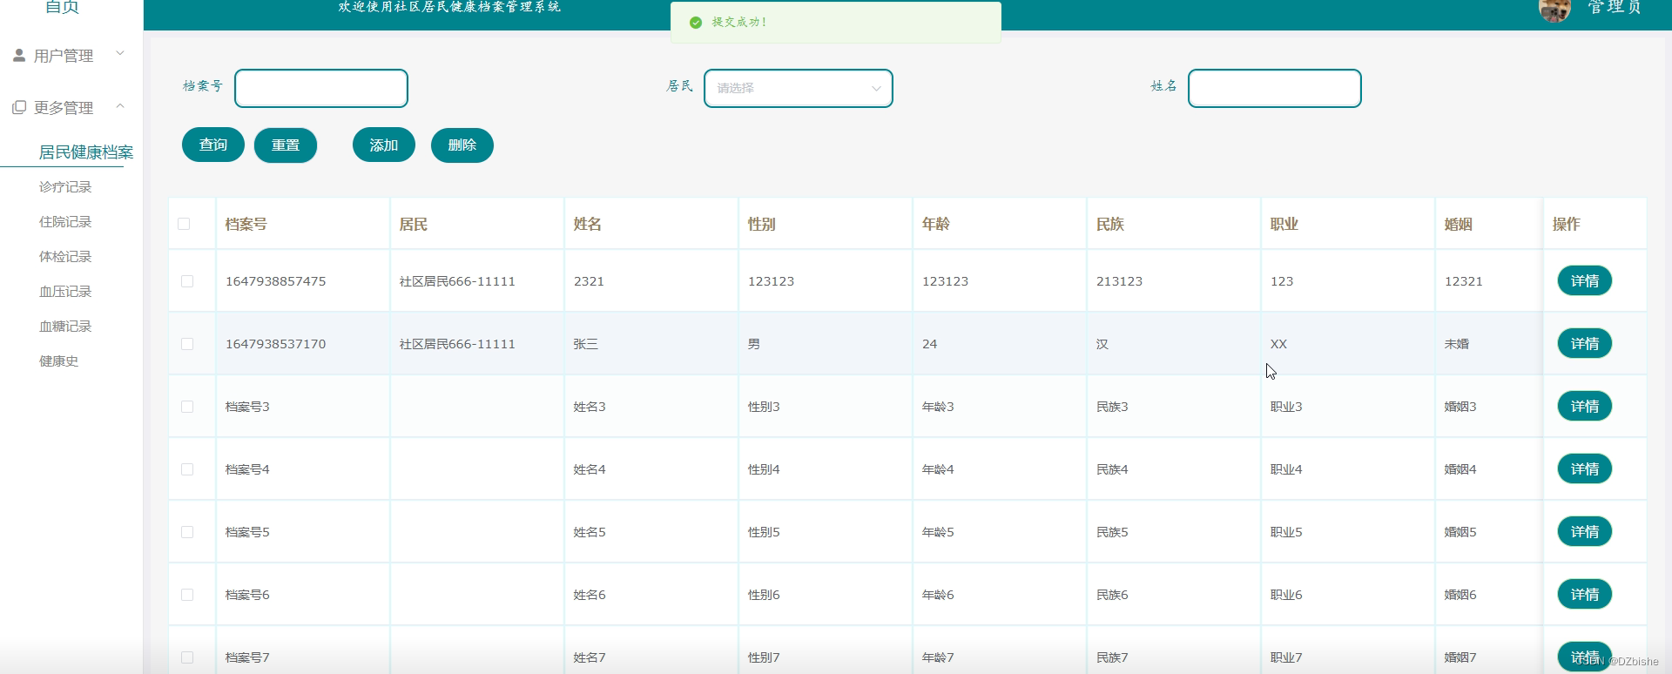The image size is (1672, 674).
Task: View 详情 for 档案号3 row
Action: 1585,407
